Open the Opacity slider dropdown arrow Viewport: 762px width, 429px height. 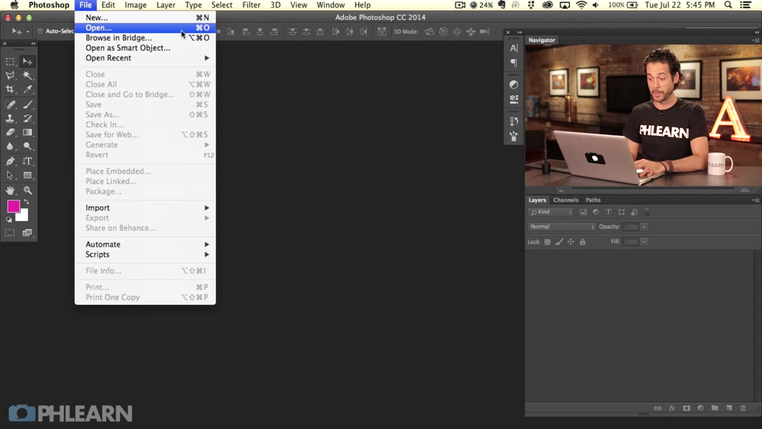coord(644,227)
